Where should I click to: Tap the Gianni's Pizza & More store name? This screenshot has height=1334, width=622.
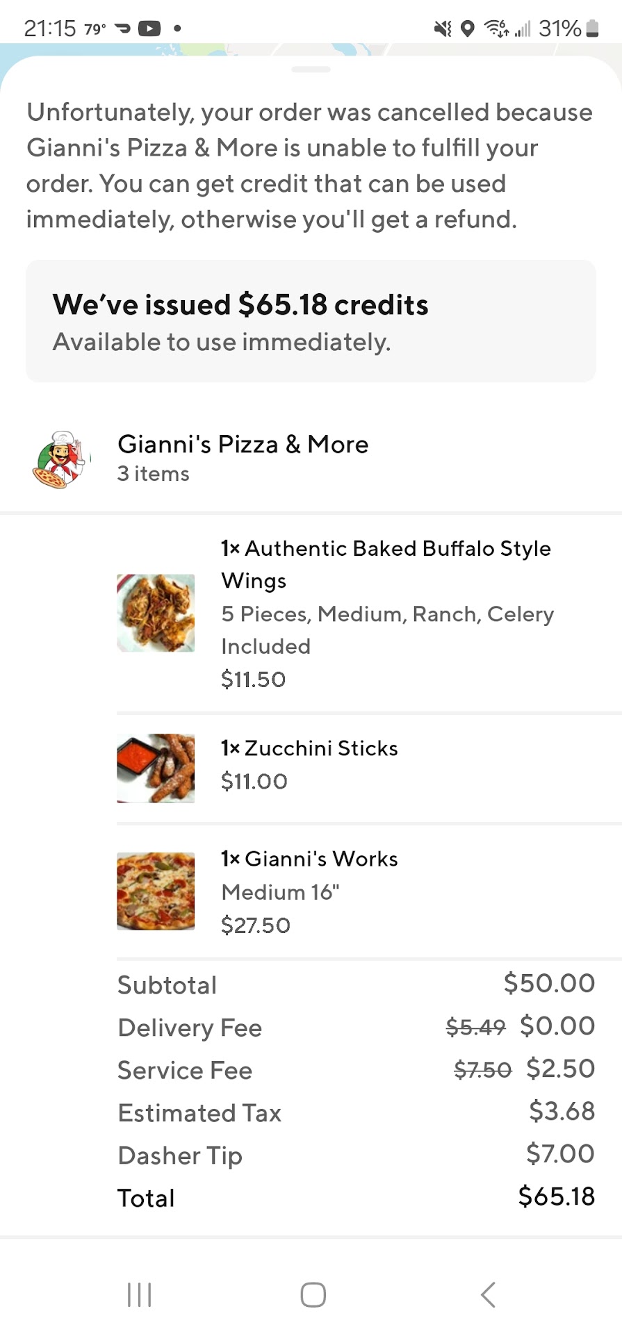pos(243,445)
